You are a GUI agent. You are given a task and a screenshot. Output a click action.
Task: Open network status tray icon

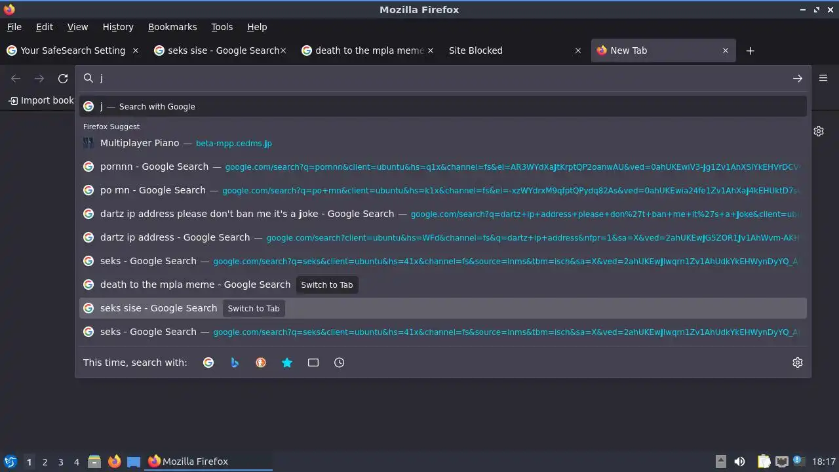click(x=781, y=462)
